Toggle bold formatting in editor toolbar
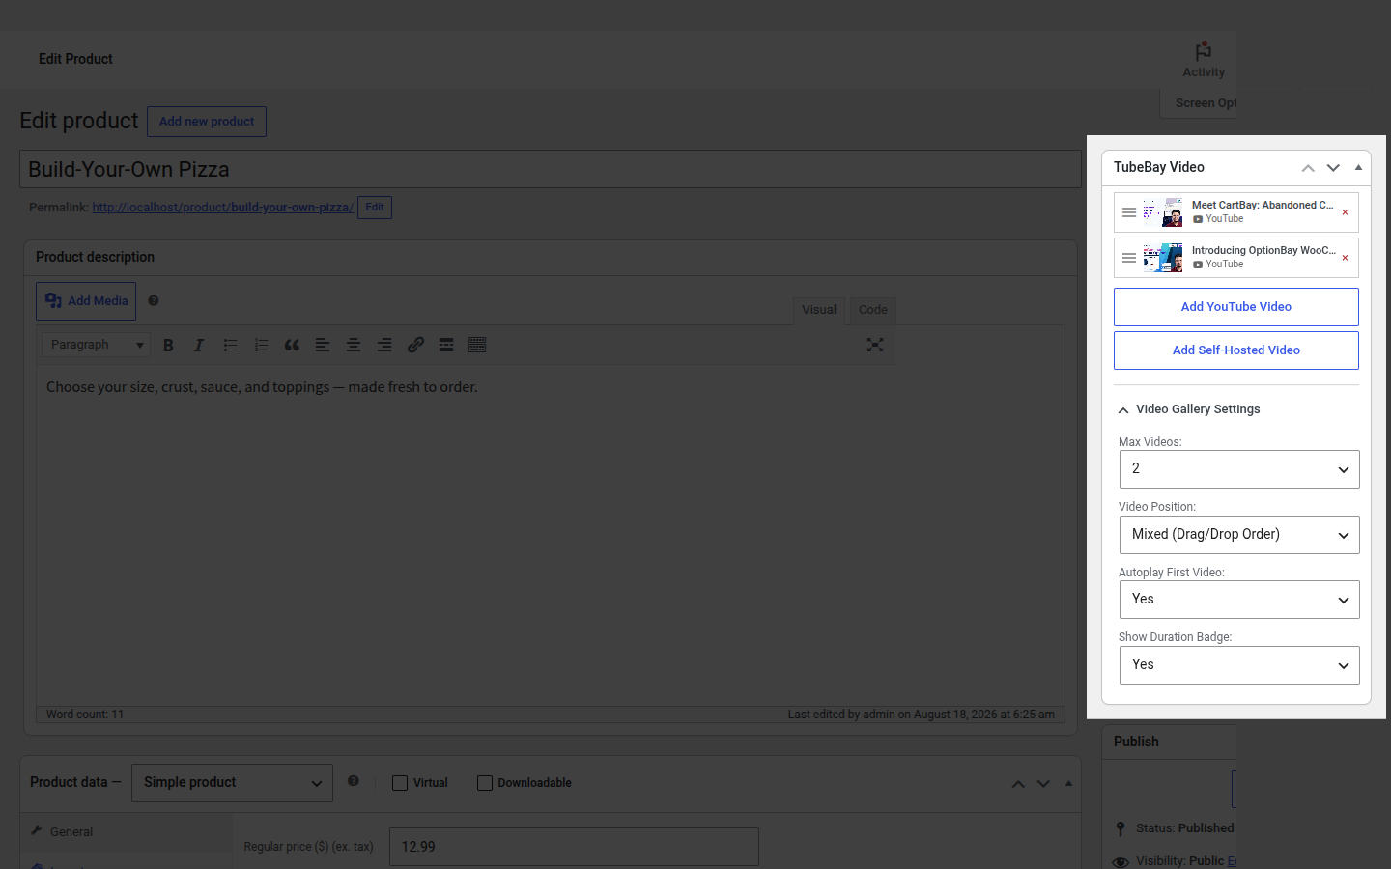Screen dimensions: 1391x869 (x=168, y=345)
